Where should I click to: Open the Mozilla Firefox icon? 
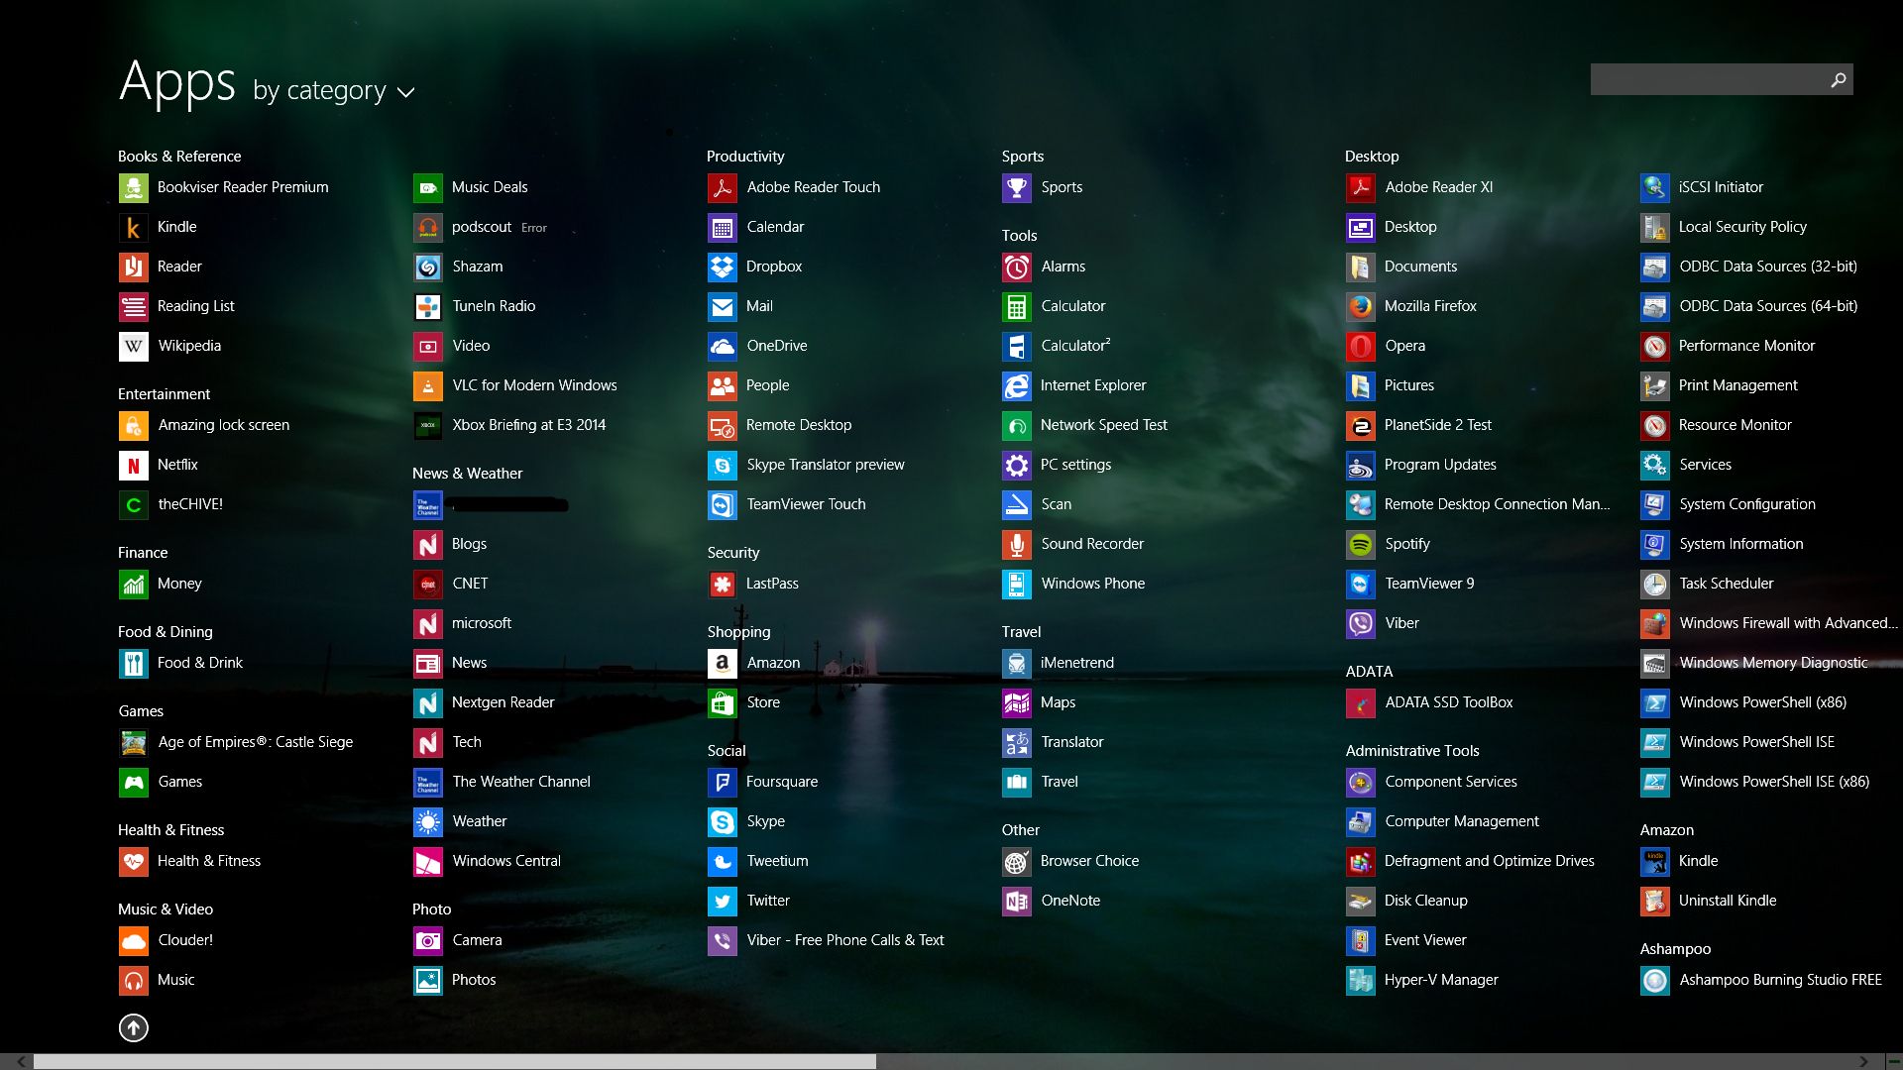click(1360, 307)
